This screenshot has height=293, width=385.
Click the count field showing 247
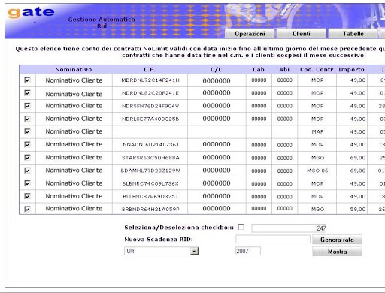(289, 228)
